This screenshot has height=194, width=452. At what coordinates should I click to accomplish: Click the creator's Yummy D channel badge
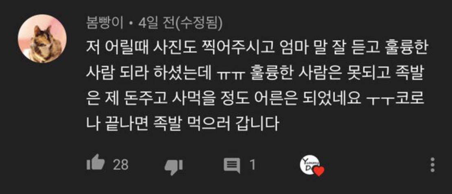310,165
